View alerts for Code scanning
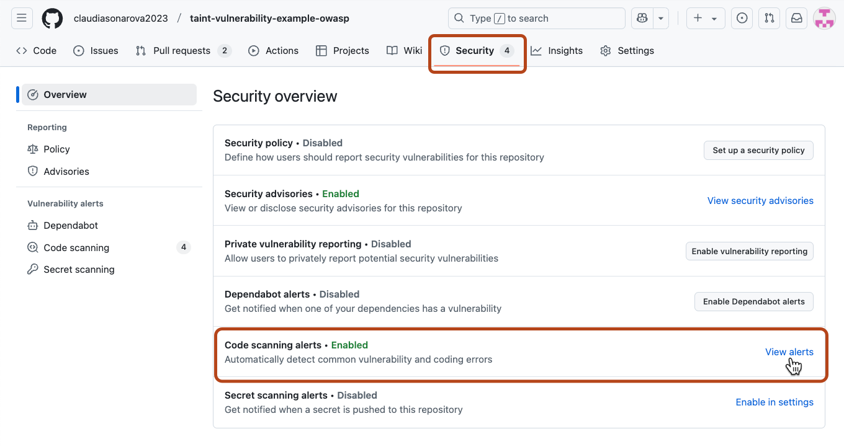This screenshot has height=447, width=844. click(x=789, y=352)
